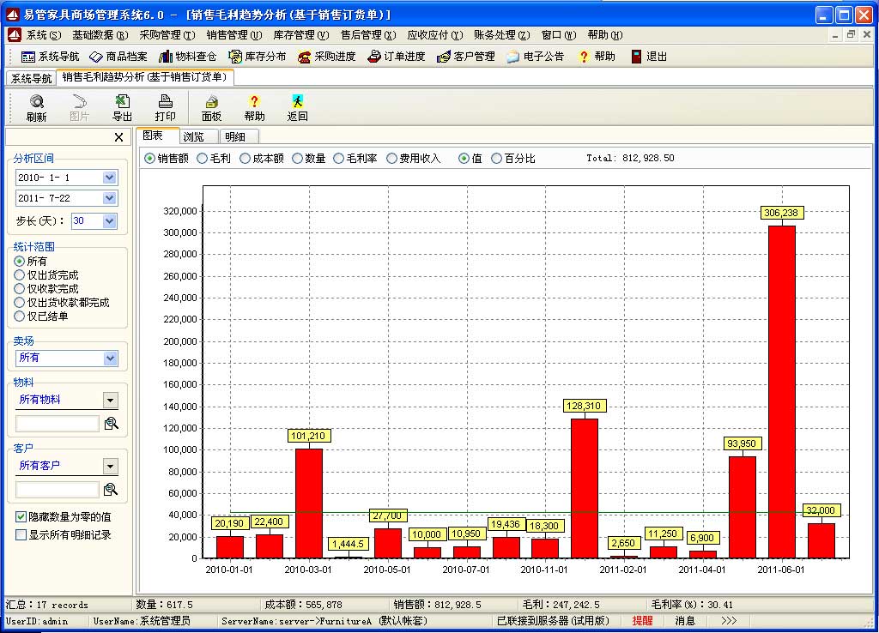Viewport: 879px width, 633px height.
Task: Switch to the 明细 tab
Action: [234, 137]
